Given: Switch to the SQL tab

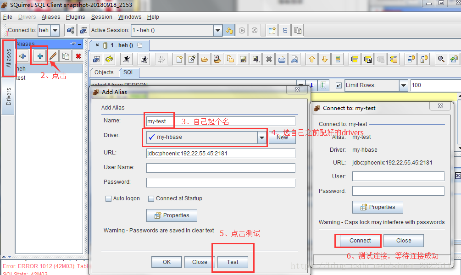Looking at the screenshot, I should 129,72.
